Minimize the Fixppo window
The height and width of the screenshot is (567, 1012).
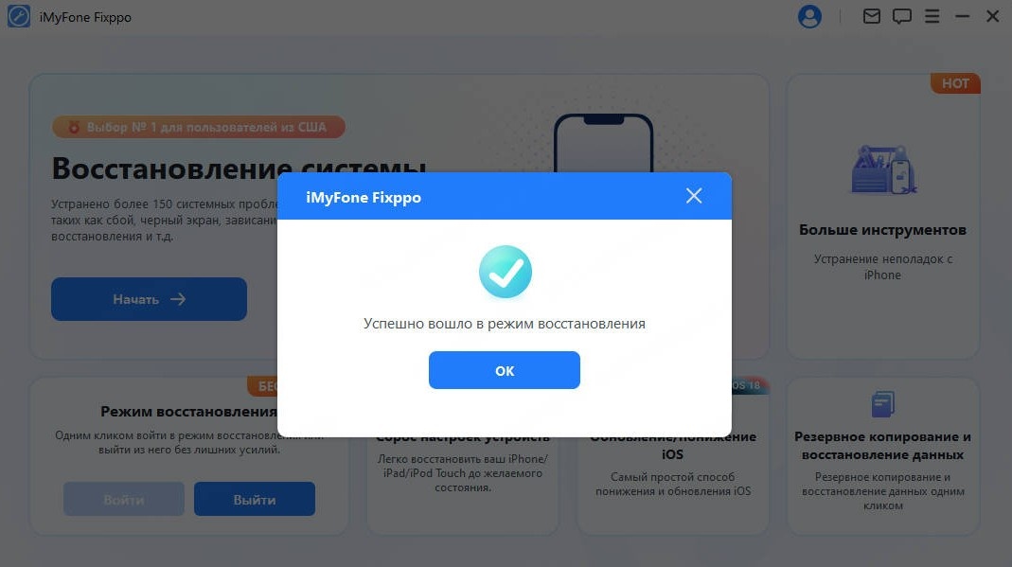pyautogui.click(x=963, y=16)
